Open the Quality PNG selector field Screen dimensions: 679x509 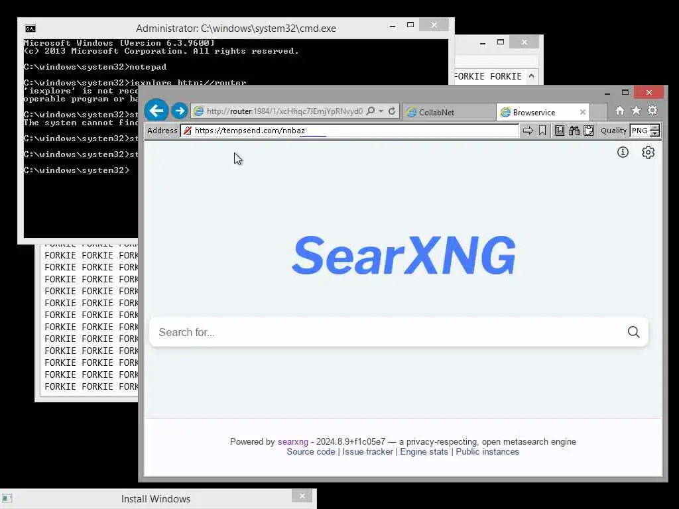point(640,131)
